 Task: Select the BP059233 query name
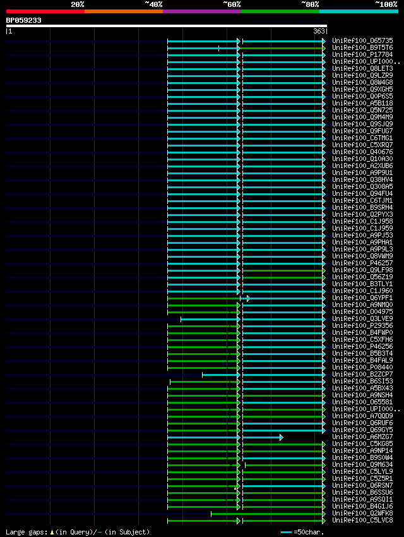click(x=23, y=21)
